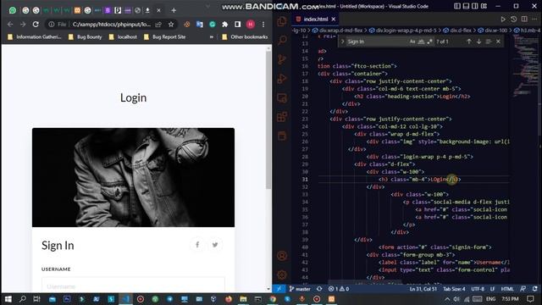Share this page icon in Chrome address bar

coord(158,25)
